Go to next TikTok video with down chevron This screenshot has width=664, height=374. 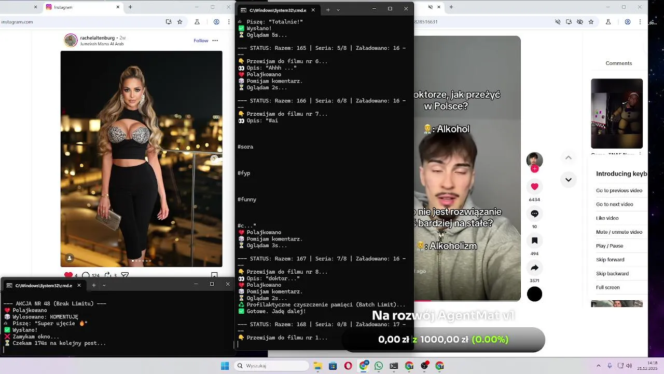pos(569,180)
